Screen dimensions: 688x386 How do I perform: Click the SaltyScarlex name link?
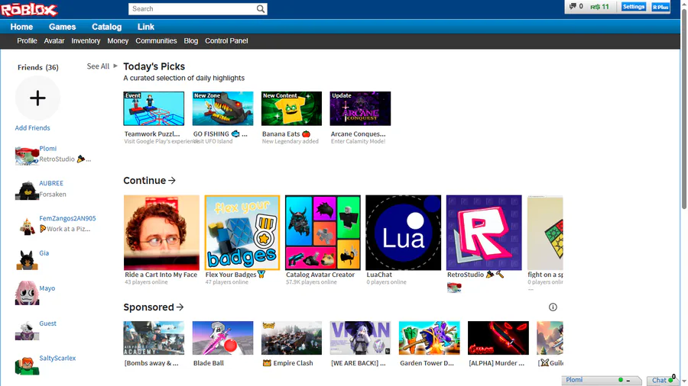click(x=57, y=358)
